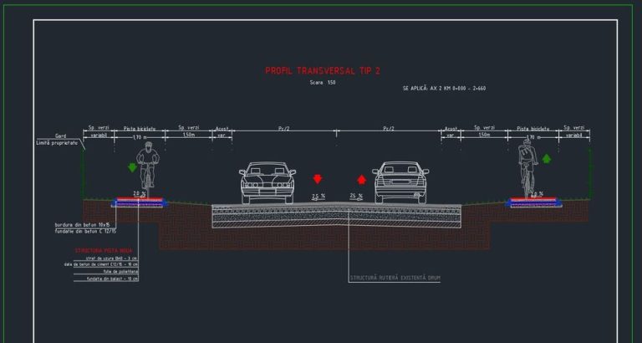Click the green downward arrow
This screenshot has height=343, width=642.
[x=132, y=167]
